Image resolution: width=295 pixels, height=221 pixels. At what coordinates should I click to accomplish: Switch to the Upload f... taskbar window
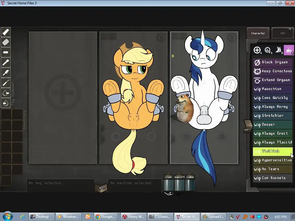(214, 217)
